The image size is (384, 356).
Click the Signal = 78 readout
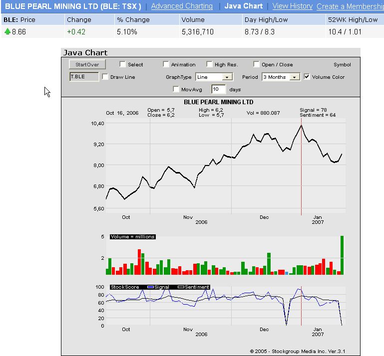pos(313,110)
